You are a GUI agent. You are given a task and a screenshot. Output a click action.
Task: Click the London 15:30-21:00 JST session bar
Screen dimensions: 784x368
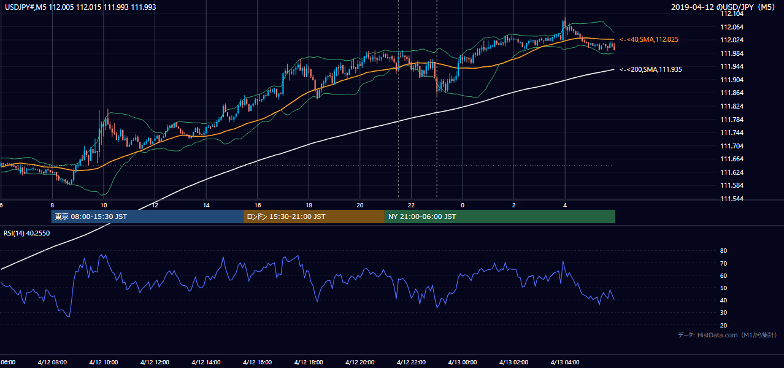[x=314, y=217]
